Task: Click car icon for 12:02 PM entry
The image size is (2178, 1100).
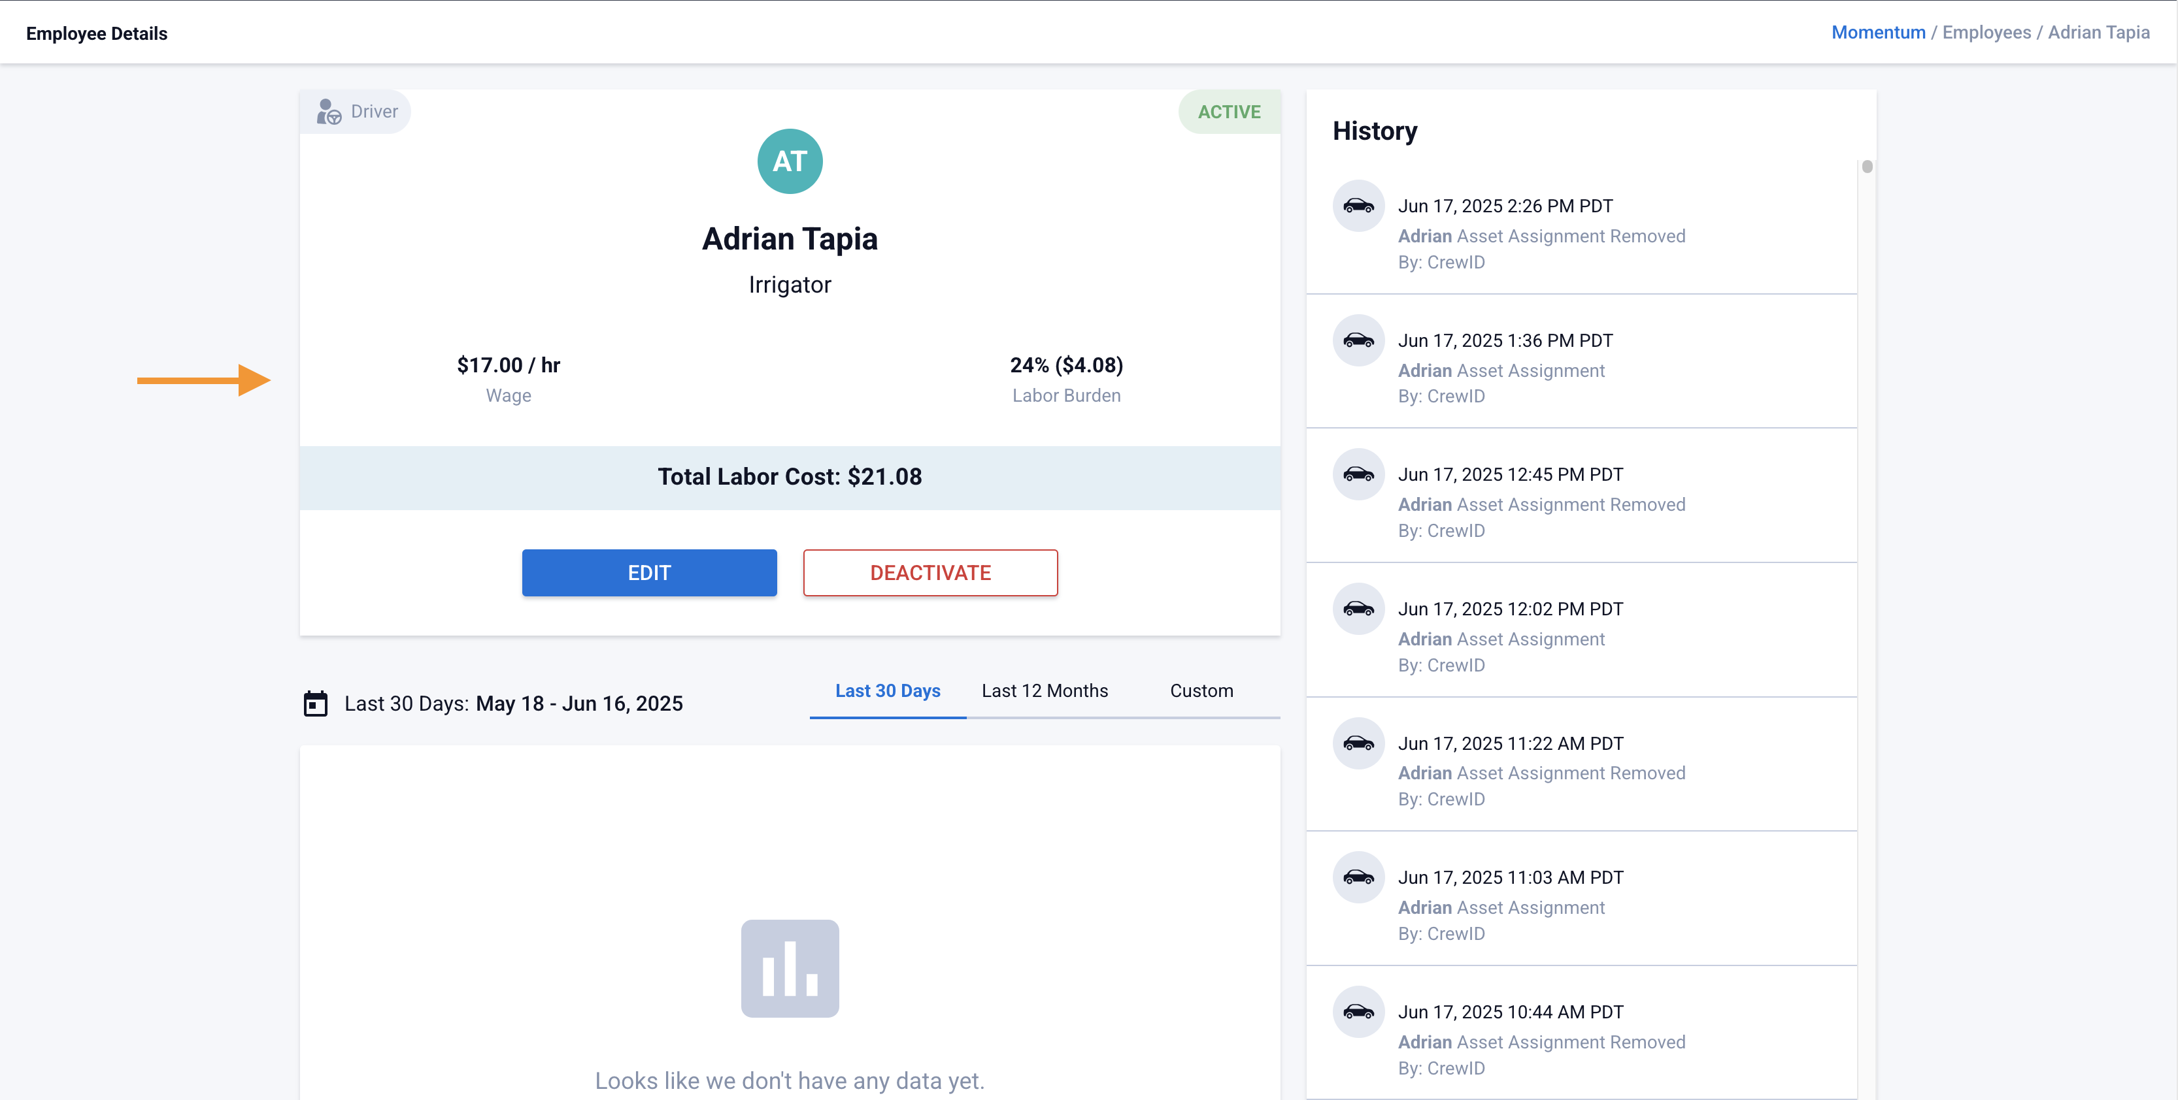Action: 1358,608
